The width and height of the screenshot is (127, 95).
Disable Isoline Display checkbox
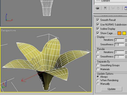[98, 29]
